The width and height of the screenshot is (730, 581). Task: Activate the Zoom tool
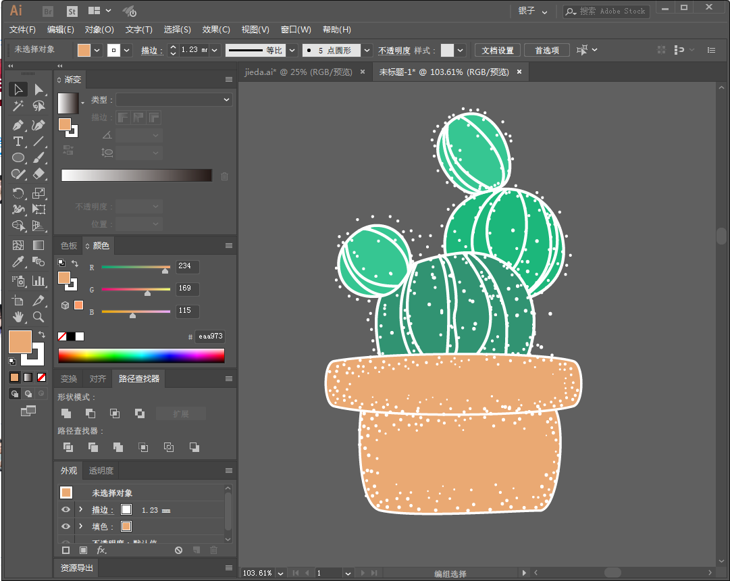[x=39, y=316]
